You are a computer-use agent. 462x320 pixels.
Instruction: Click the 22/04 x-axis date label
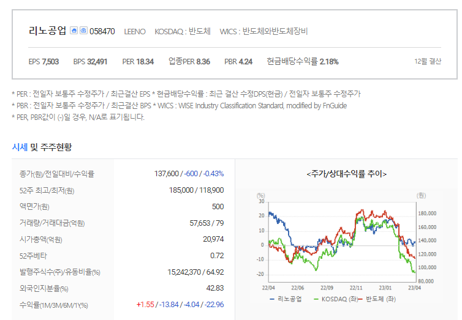(x=268, y=288)
